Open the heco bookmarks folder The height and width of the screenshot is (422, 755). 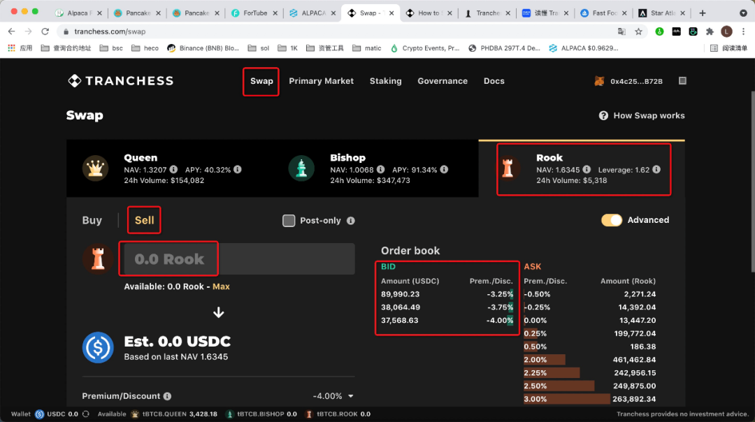tap(145, 48)
